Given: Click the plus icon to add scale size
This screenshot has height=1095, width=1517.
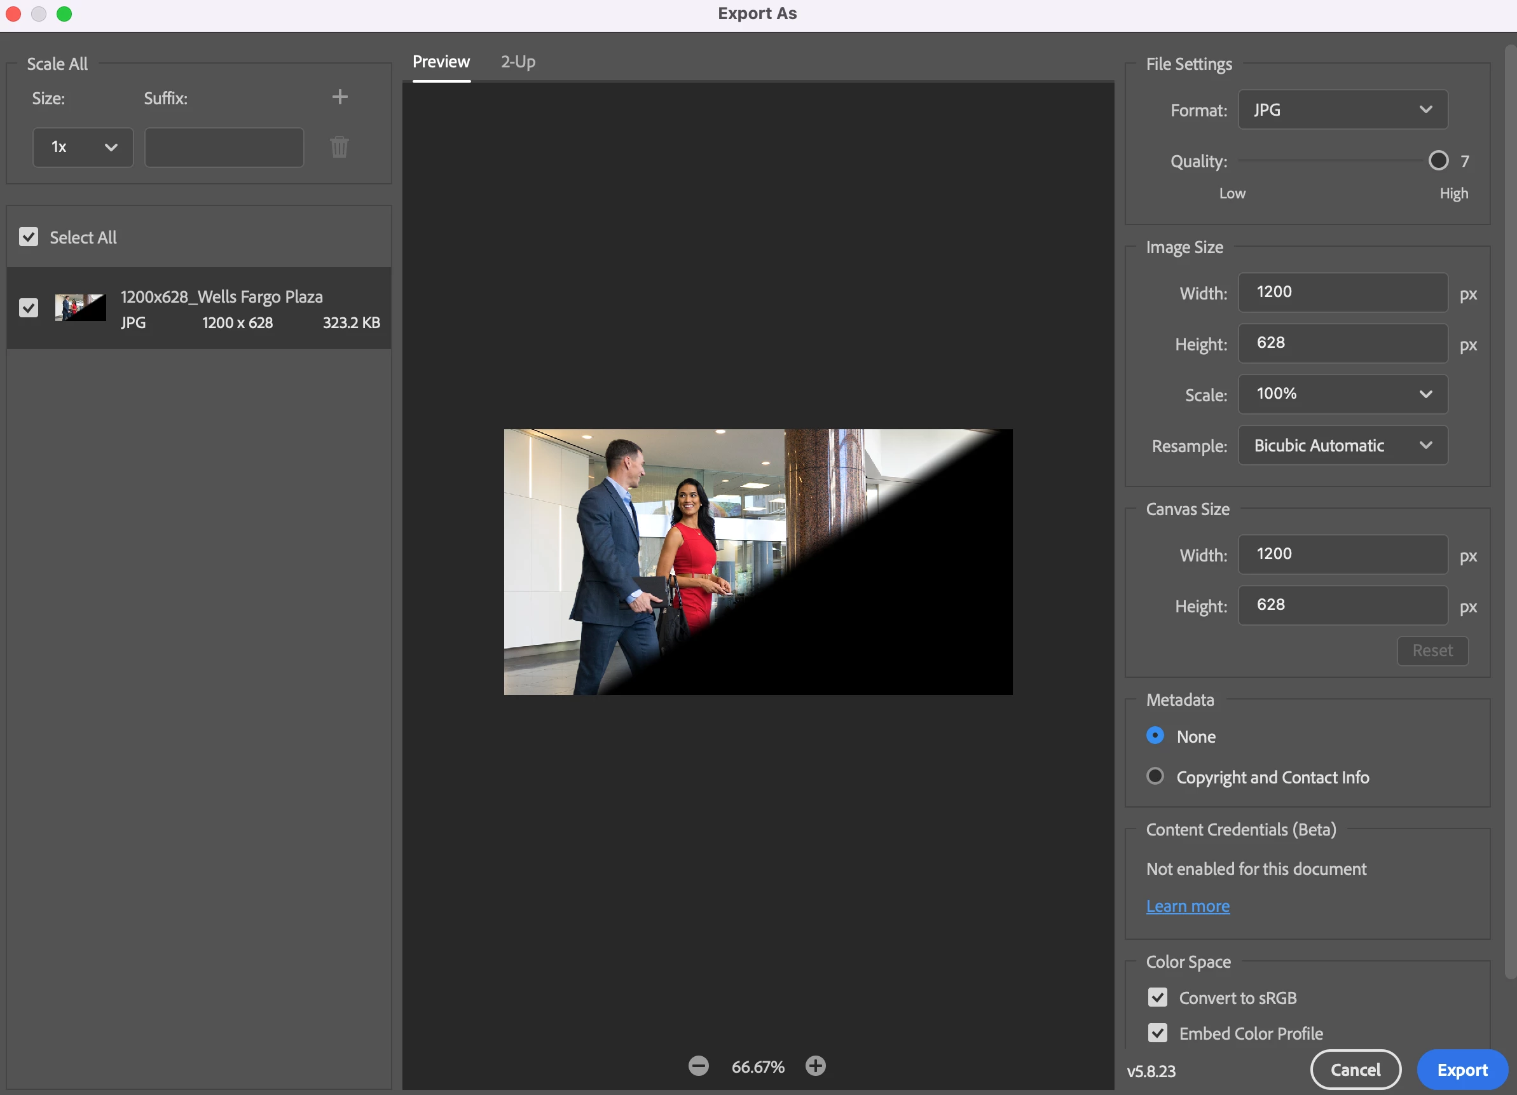Looking at the screenshot, I should (x=340, y=97).
